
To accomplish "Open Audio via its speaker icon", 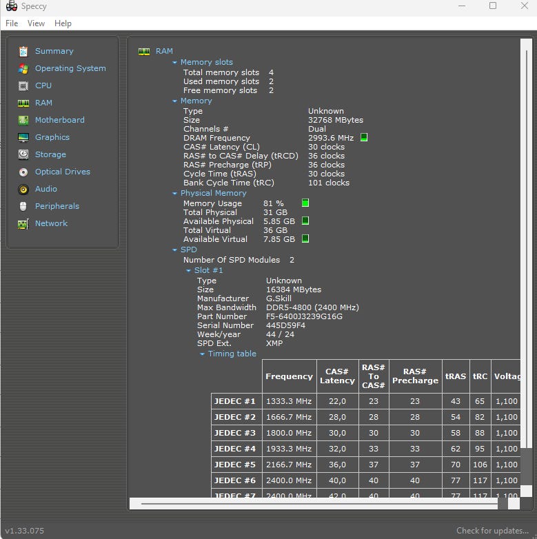I will (23, 189).
